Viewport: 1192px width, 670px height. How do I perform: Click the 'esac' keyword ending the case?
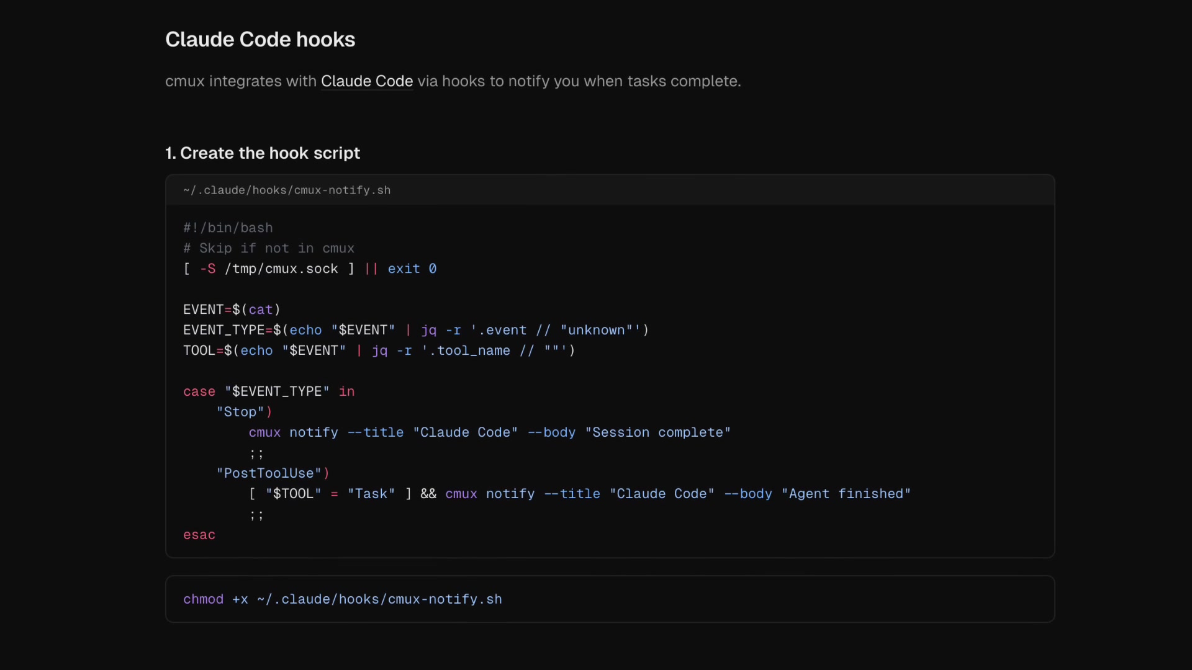click(x=199, y=535)
